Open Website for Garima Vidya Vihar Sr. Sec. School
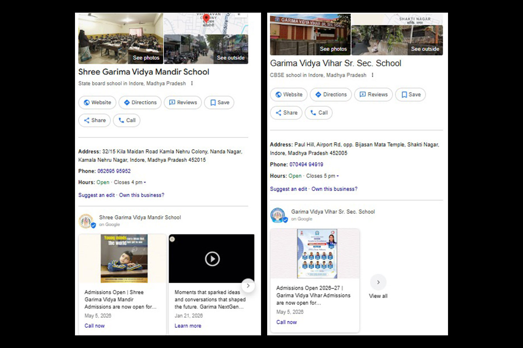Image resolution: width=523 pixels, height=348 pixels. pyautogui.click(x=289, y=94)
